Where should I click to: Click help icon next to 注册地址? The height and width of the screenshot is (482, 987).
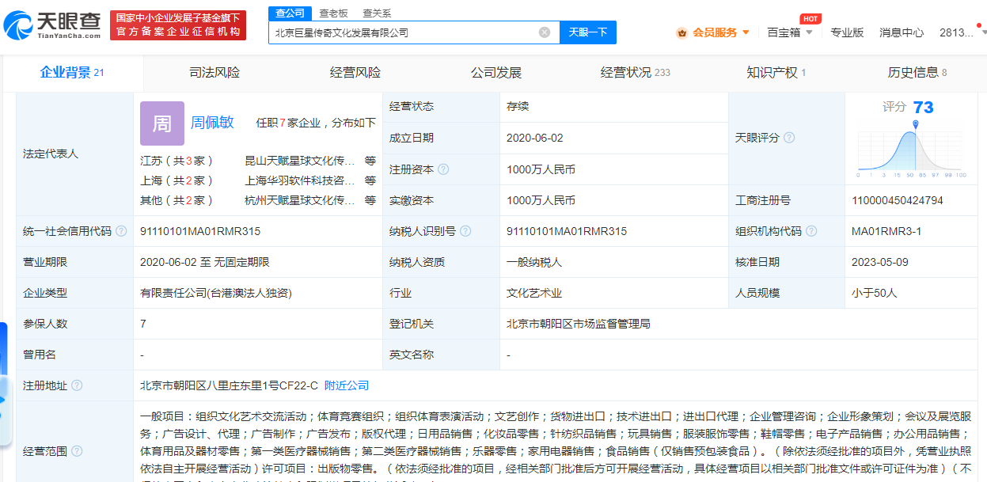(77, 385)
